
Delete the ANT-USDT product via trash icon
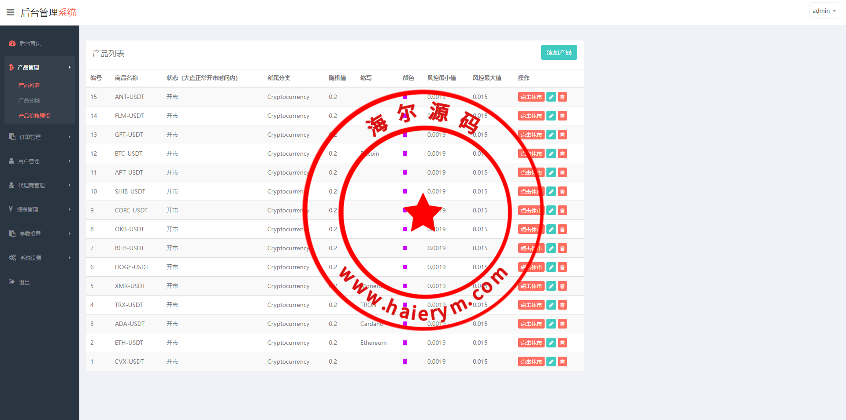click(562, 97)
